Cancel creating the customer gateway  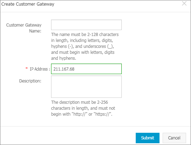click(174, 138)
